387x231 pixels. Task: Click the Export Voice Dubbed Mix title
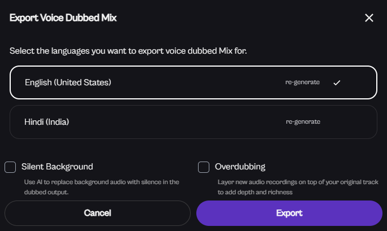click(x=63, y=18)
